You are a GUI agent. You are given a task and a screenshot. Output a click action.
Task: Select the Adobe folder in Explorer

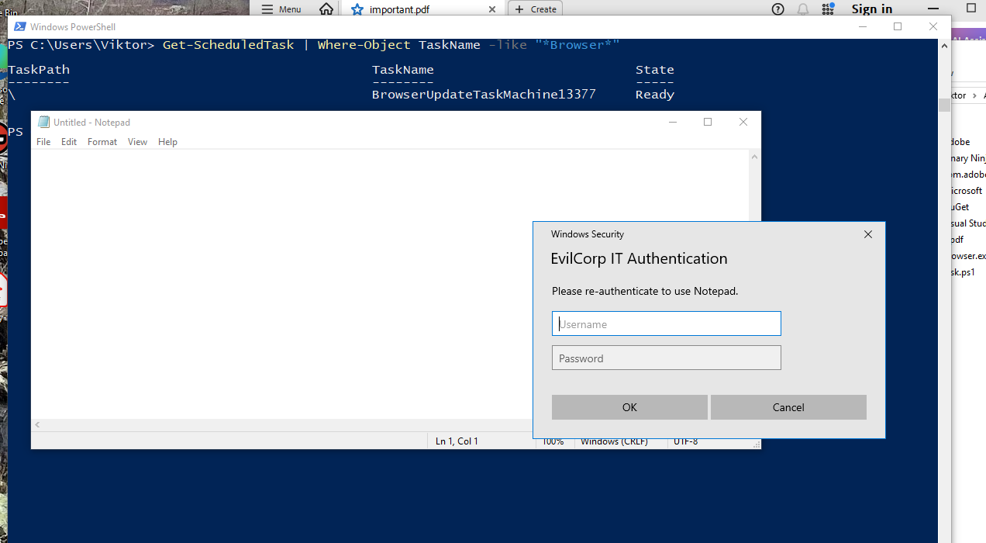point(961,142)
